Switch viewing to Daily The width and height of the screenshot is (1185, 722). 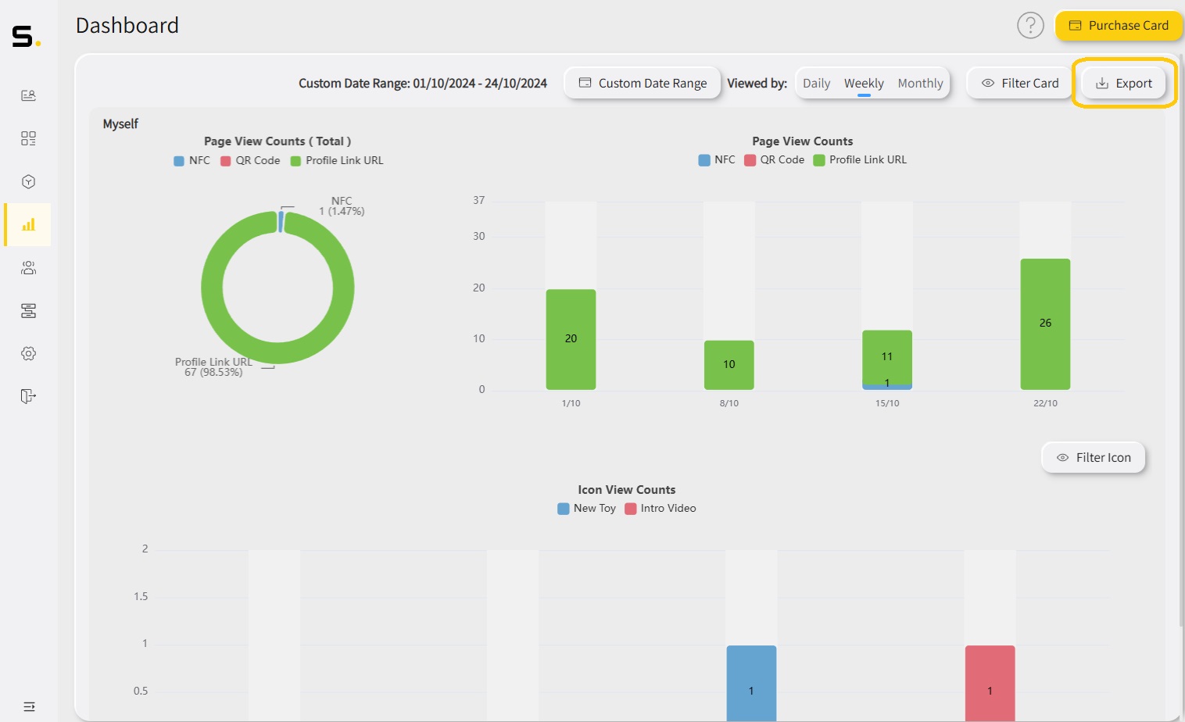pos(816,82)
